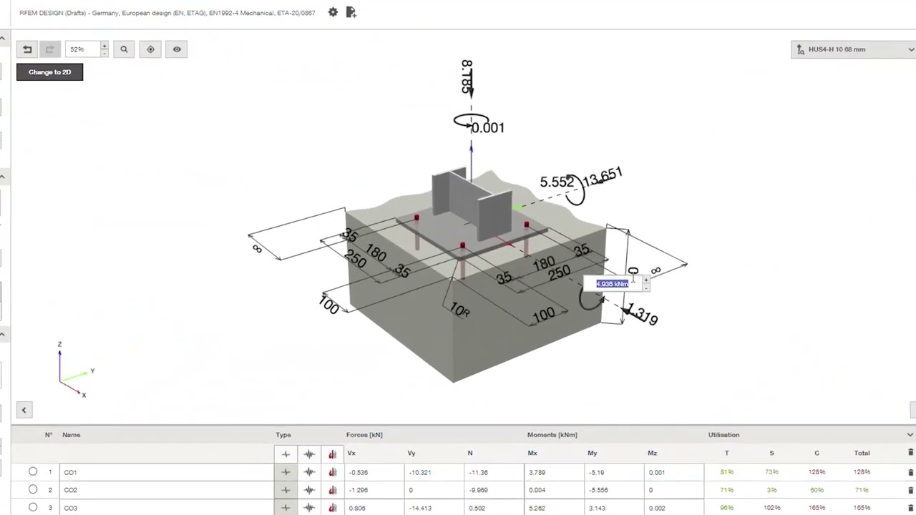Change to 2D view

[x=49, y=72]
